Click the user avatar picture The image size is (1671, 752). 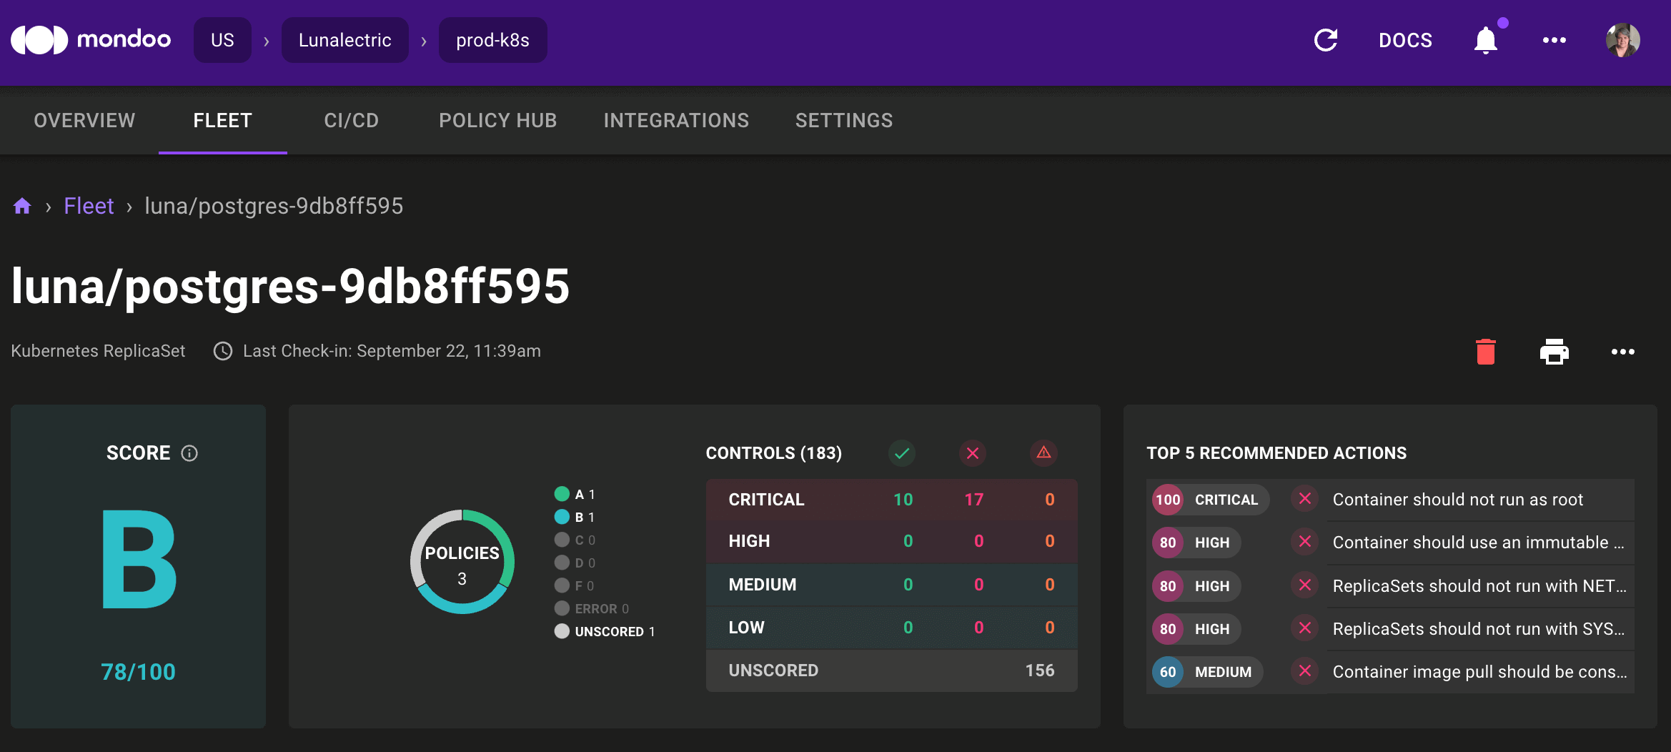(x=1622, y=40)
